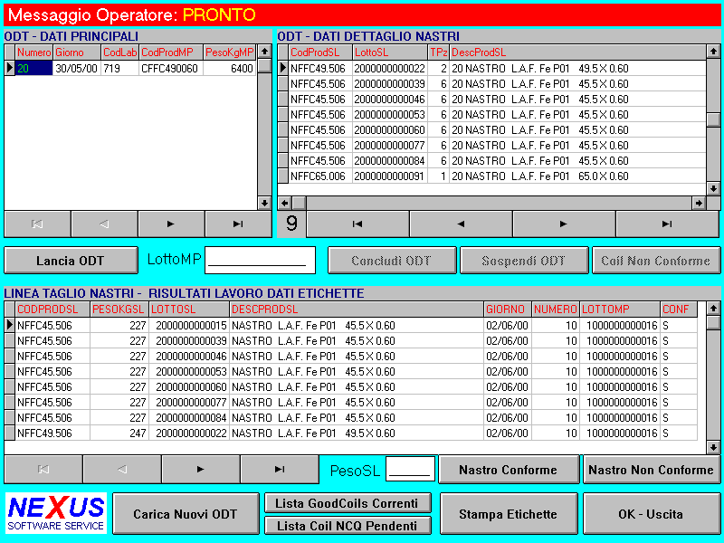Open Lista Coil NCQ Pendenti
This screenshot has width=724, height=543.
pyautogui.click(x=348, y=525)
